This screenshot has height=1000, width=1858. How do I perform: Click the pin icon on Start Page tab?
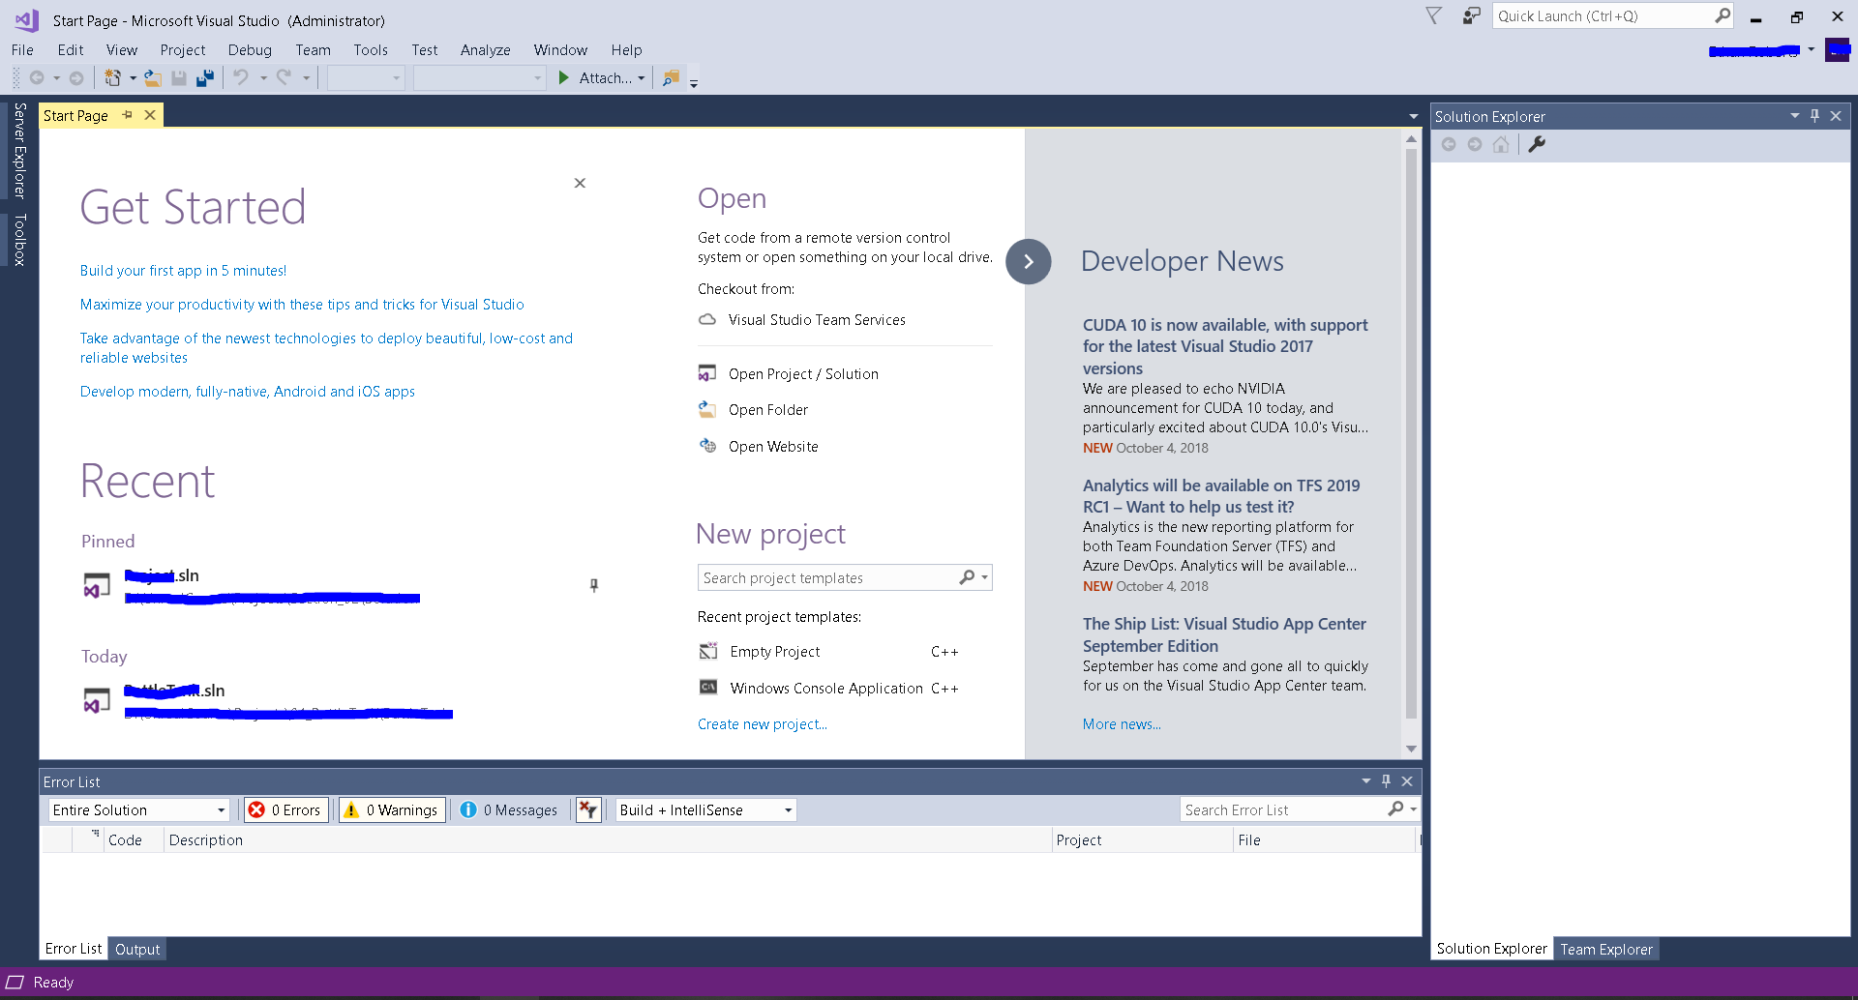coord(127,115)
